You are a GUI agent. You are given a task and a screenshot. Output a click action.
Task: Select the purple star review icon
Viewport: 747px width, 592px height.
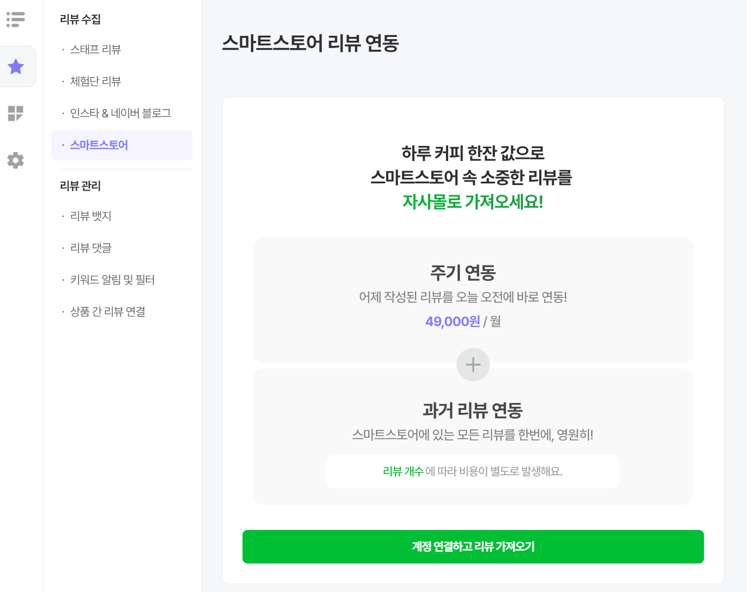click(x=16, y=67)
